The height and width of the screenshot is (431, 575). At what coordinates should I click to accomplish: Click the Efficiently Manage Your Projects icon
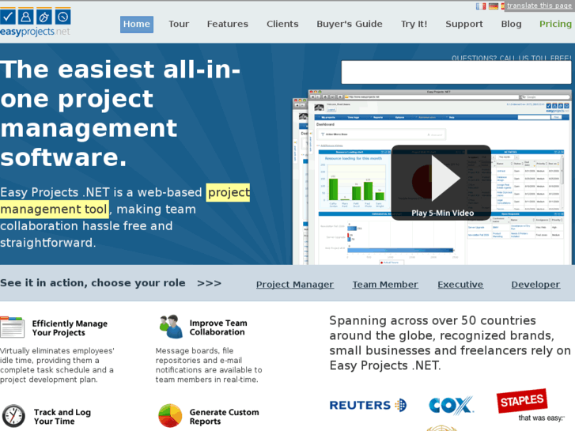(x=12, y=327)
